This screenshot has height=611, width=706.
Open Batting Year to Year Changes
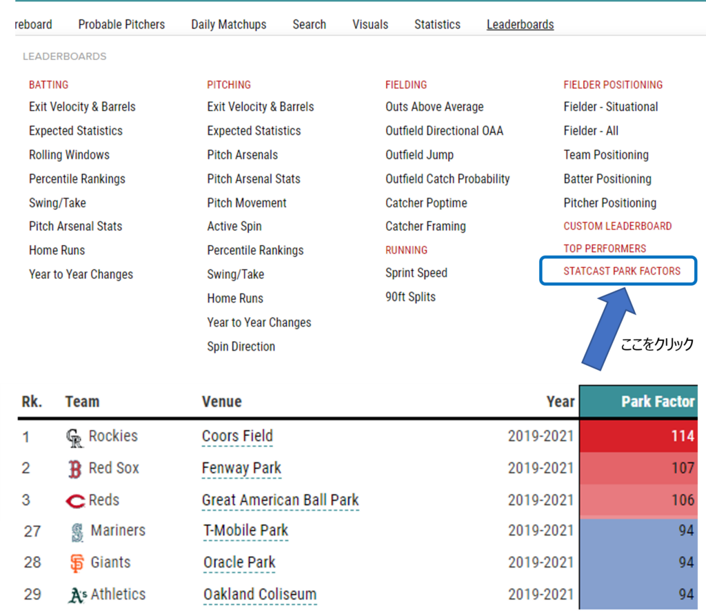click(x=81, y=274)
